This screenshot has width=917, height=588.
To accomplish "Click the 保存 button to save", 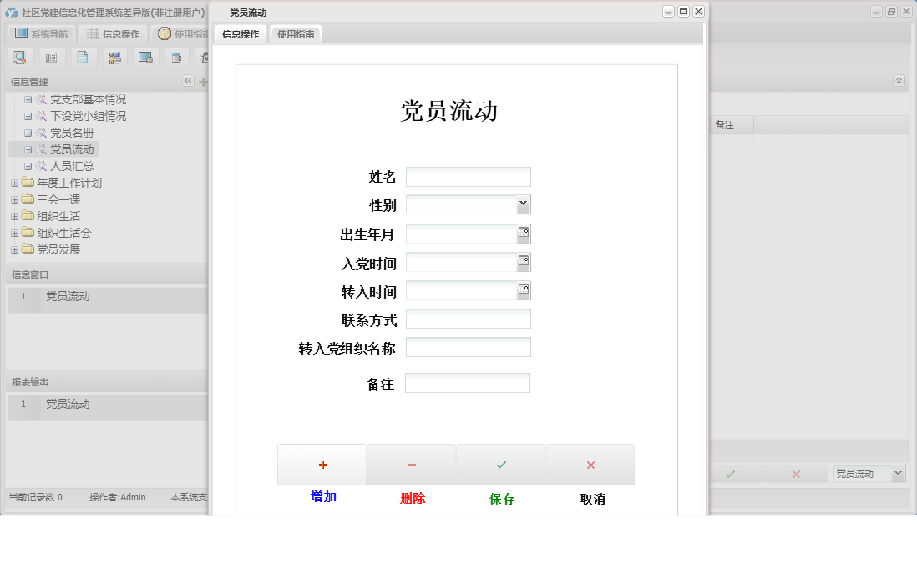I will pyautogui.click(x=500, y=465).
